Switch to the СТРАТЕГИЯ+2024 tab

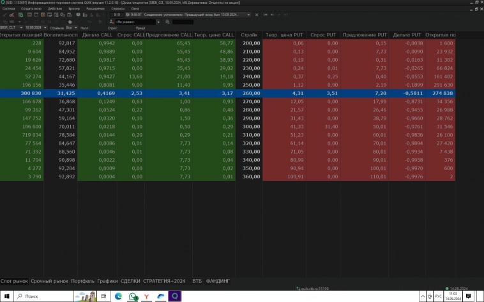(x=165, y=280)
